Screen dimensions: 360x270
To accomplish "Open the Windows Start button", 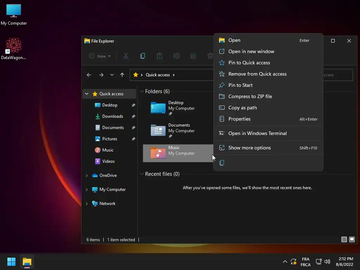I will 11,262.
